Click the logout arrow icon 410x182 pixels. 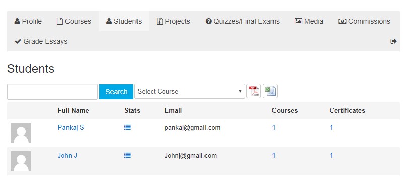point(393,41)
